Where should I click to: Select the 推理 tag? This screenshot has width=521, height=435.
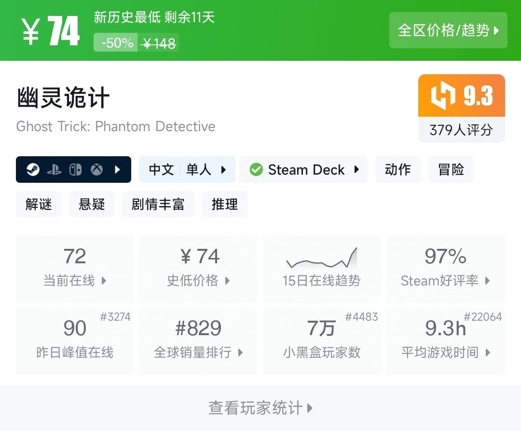(224, 204)
